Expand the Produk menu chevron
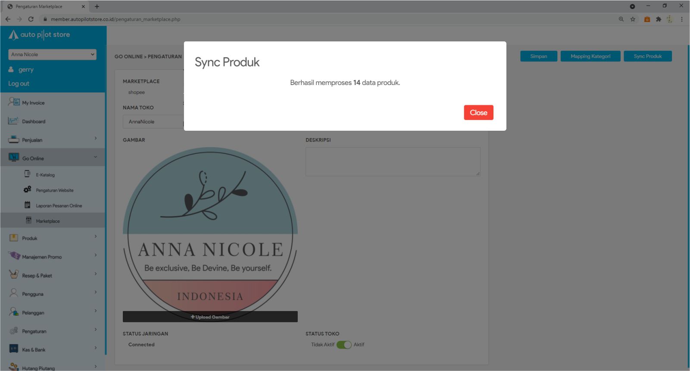 point(96,237)
